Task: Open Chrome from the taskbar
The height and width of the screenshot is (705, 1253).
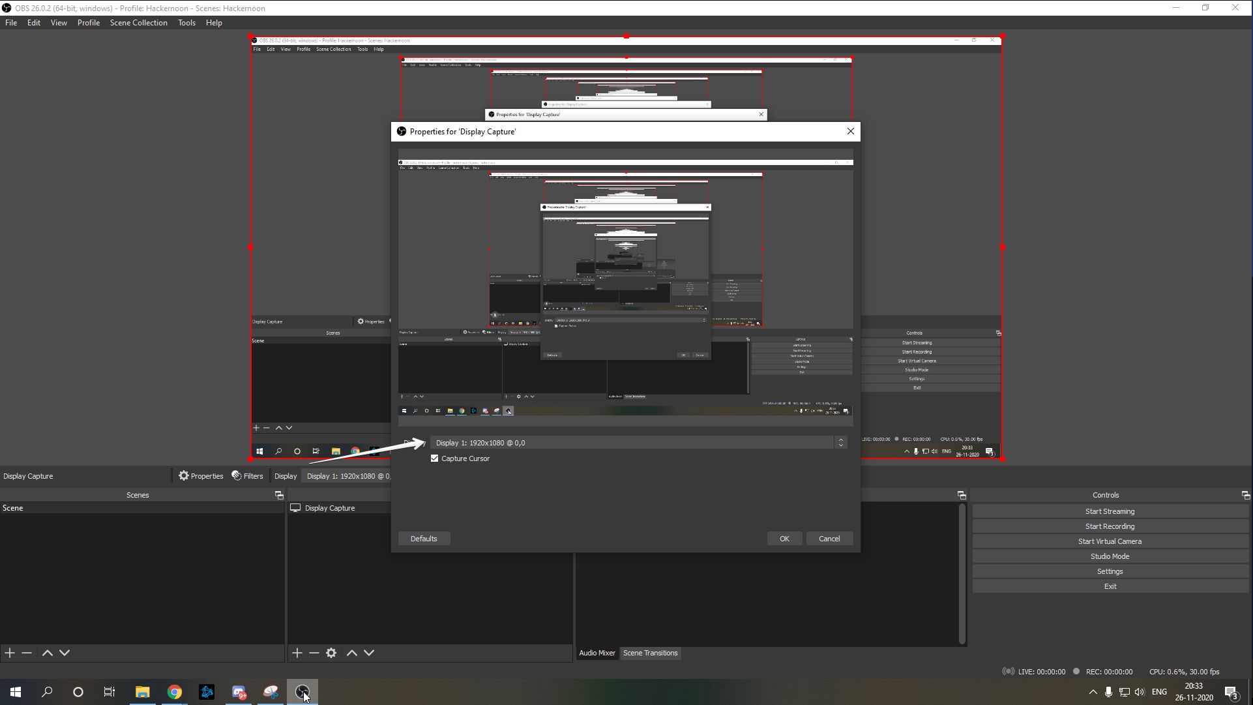Action: [x=175, y=692]
